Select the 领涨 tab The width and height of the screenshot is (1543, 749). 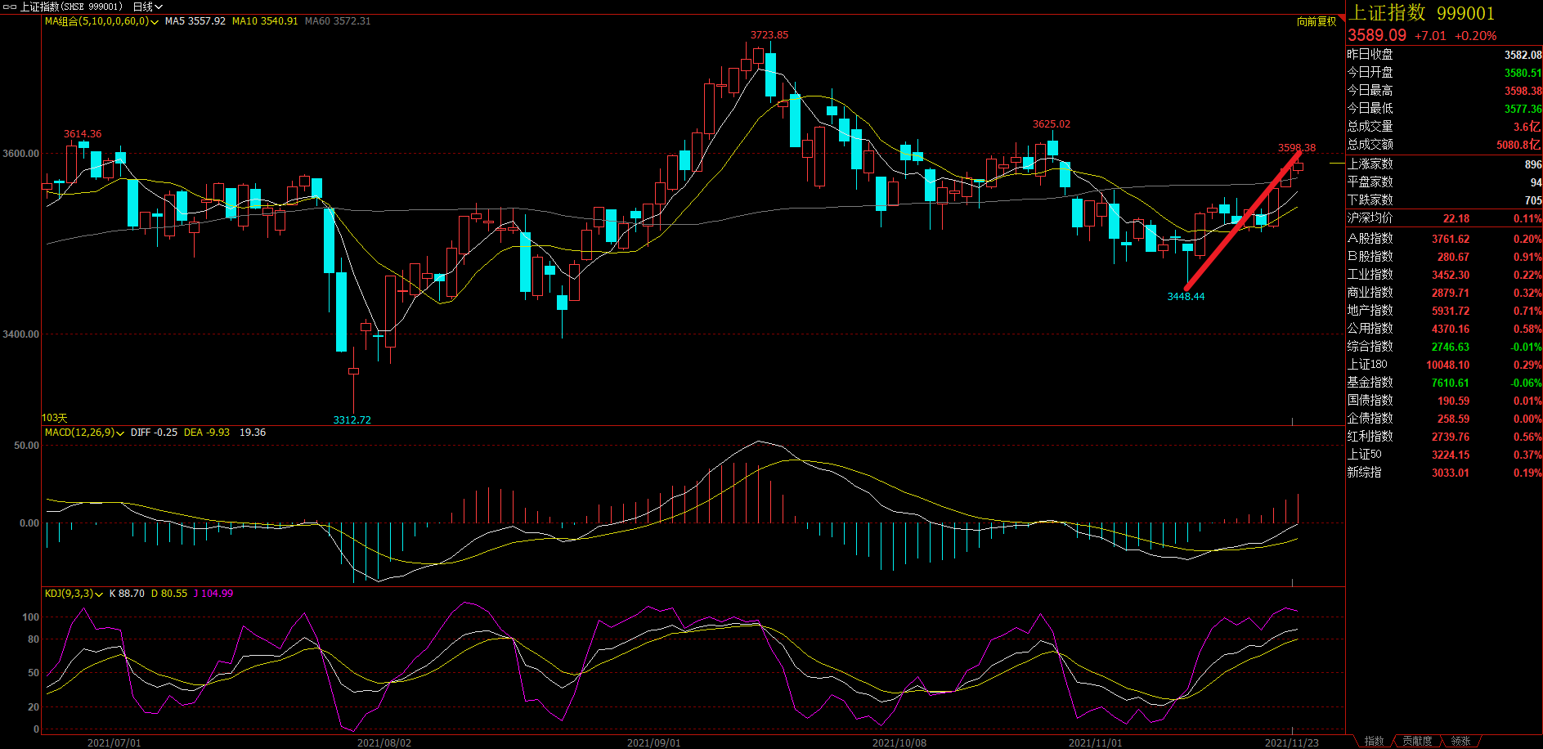point(1460,741)
